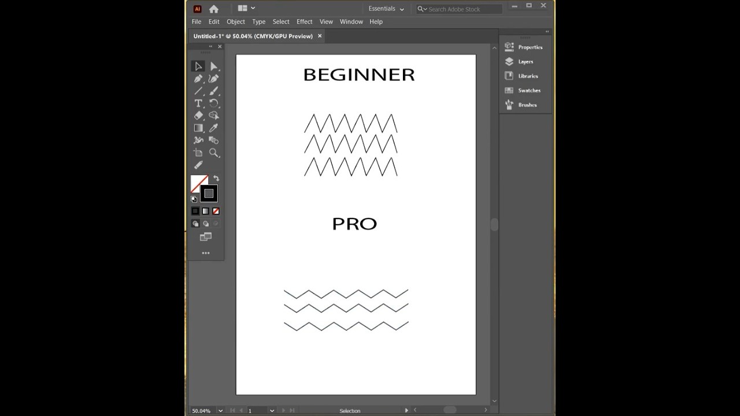Select the Gradient tool
Viewport: 740px width, 416px height.
(198, 128)
